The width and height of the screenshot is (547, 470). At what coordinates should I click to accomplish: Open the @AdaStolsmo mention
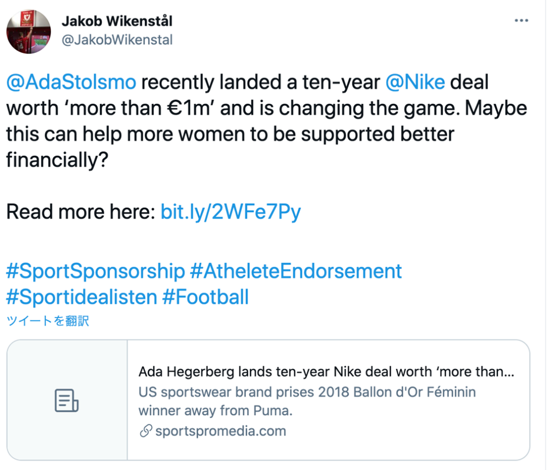click(71, 82)
